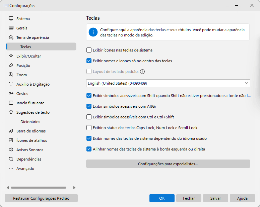Click the Tema de aparência paint bucket icon

[11, 37]
